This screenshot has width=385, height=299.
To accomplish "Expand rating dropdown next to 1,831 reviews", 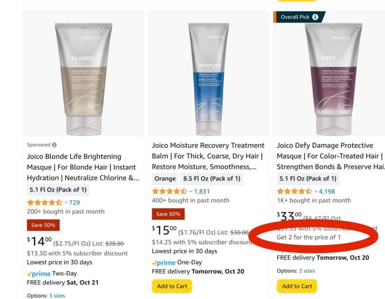I will [x=191, y=191].
